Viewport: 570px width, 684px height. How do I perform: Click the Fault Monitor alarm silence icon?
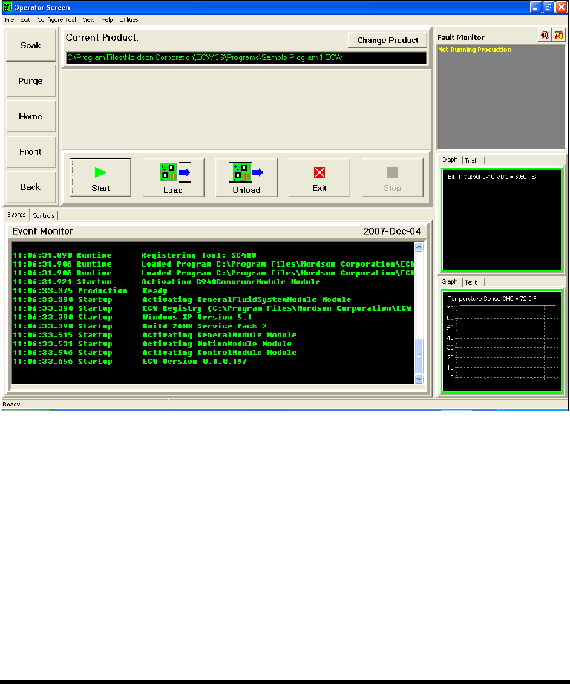click(x=545, y=36)
